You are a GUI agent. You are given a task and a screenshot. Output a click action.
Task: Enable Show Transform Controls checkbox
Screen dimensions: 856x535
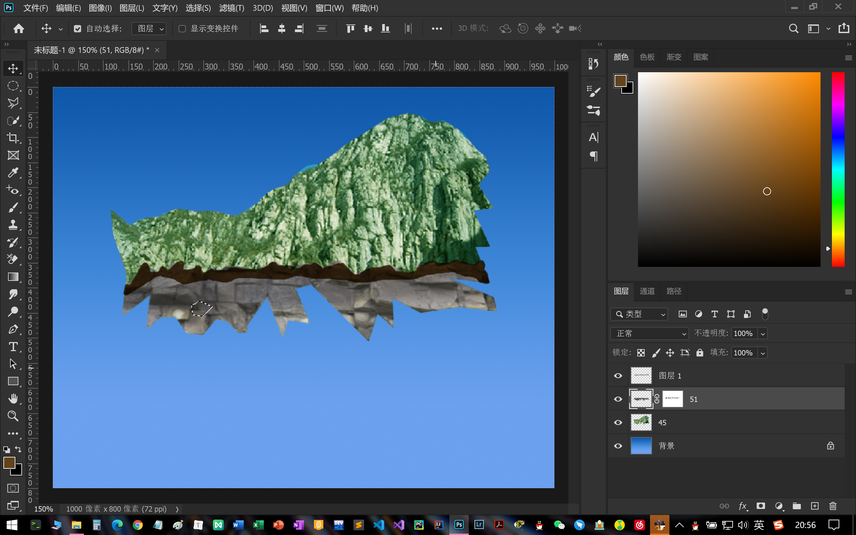[x=182, y=29]
